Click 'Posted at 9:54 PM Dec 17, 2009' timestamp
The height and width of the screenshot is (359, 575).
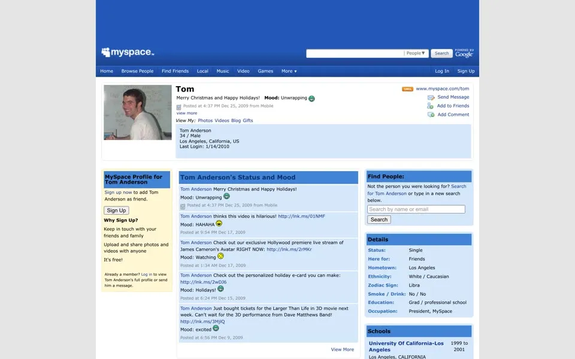click(x=213, y=233)
